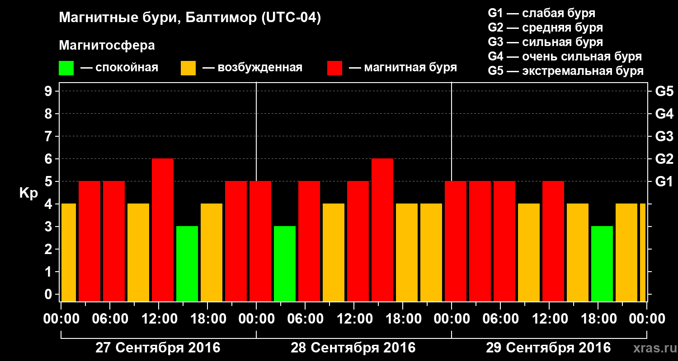Click the yellow bar before 12:00 on 27 Сентября

[138, 253]
